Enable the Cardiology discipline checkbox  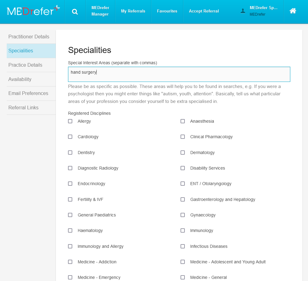[70, 137]
